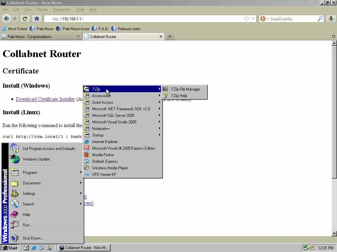Image resolution: width=337 pixels, height=252 pixels.
Task: Launch Outlook Express from Programs menu
Action: click(x=122, y=161)
